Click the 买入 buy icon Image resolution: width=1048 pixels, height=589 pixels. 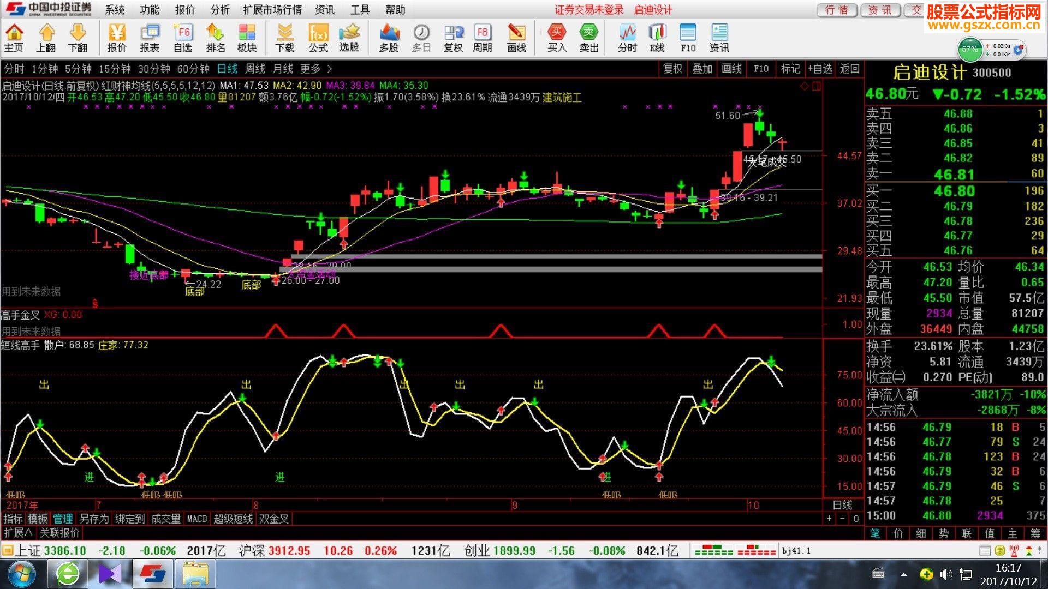pyautogui.click(x=557, y=38)
